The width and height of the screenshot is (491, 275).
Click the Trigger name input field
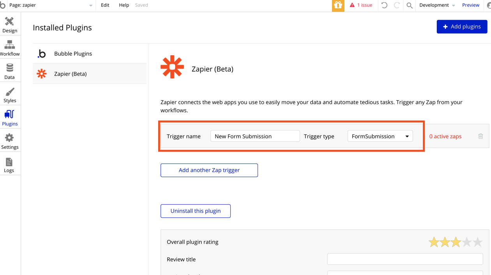tap(255, 136)
